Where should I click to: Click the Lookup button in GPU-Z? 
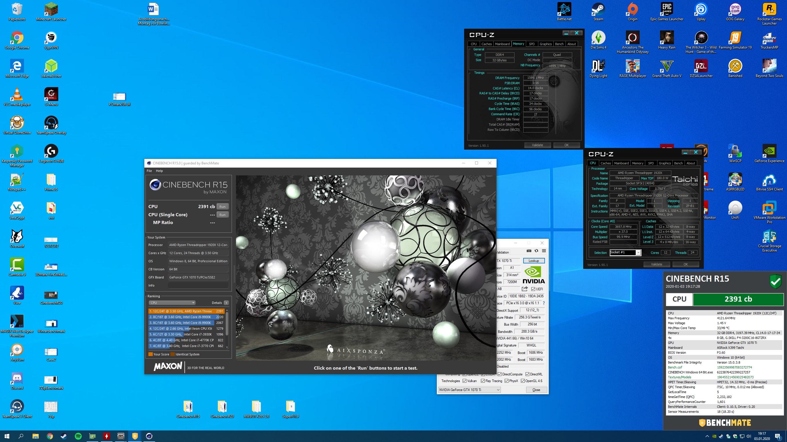tap(534, 261)
